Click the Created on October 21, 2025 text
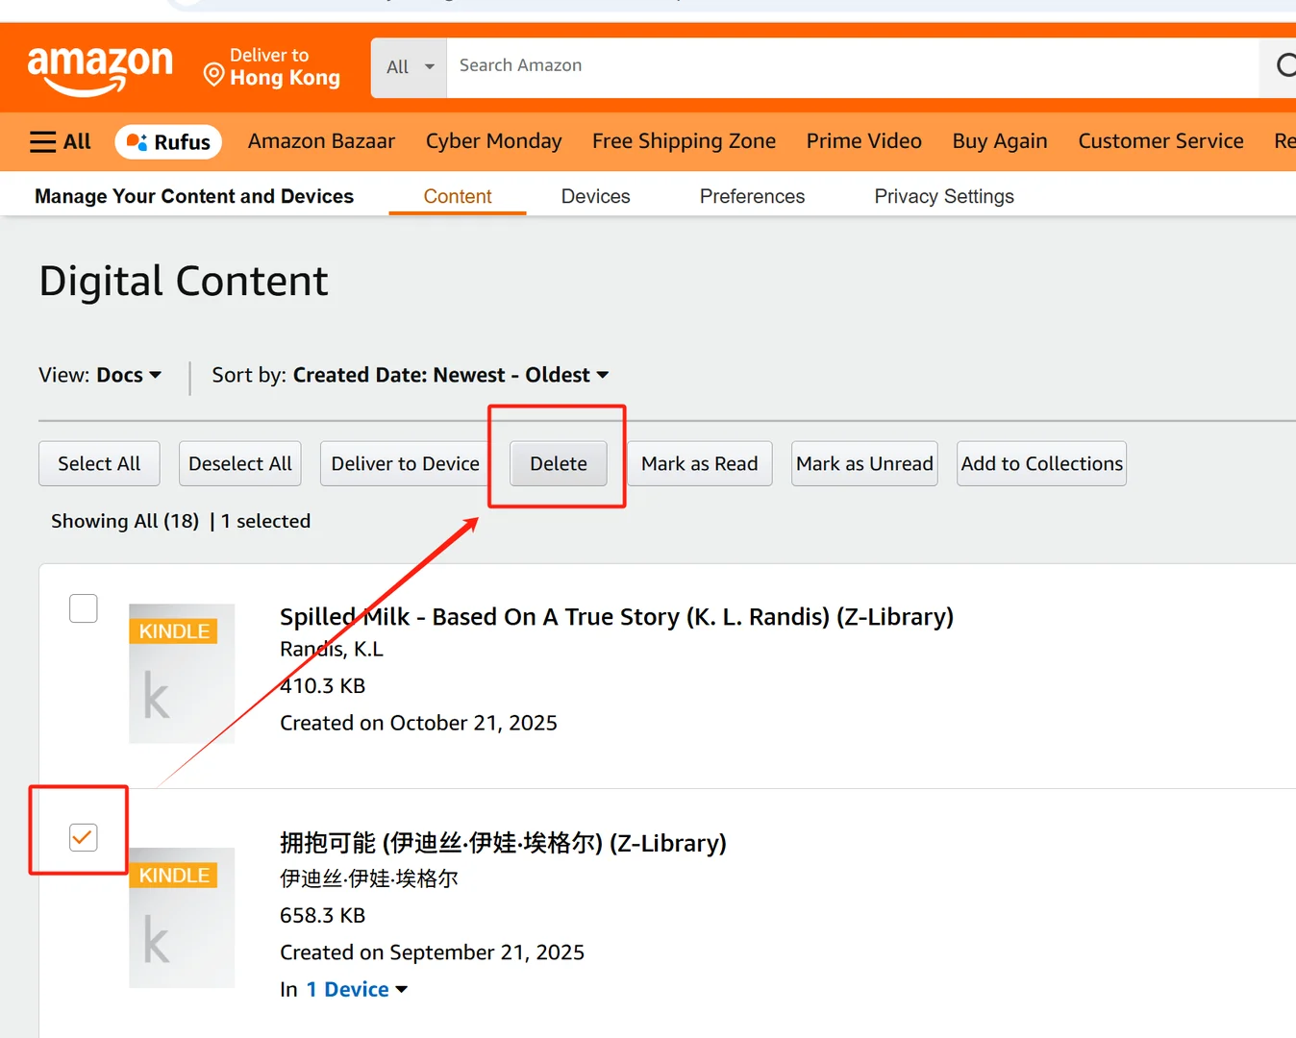 tap(418, 723)
